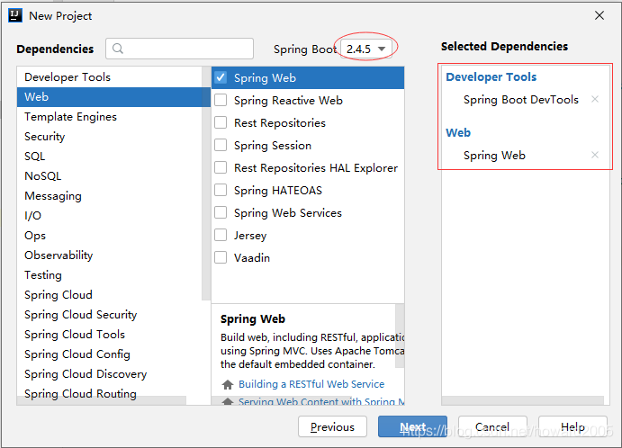Click the Help button
Screen dimensions: 622x448
point(572,427)
